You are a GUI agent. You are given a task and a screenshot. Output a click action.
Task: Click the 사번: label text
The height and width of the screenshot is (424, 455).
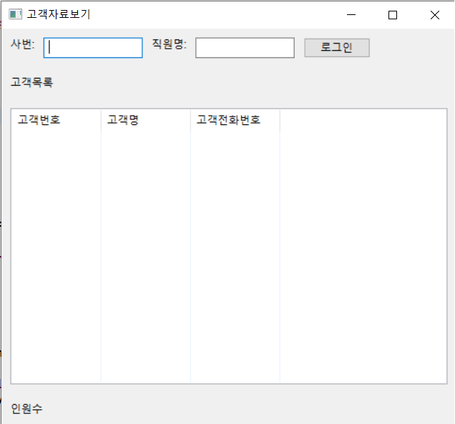point(23,44)
